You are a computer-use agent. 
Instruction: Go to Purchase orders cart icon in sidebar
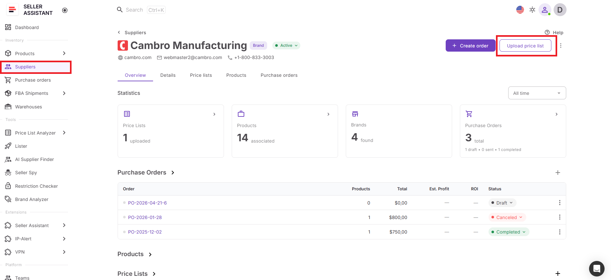(x=8, y=80)
